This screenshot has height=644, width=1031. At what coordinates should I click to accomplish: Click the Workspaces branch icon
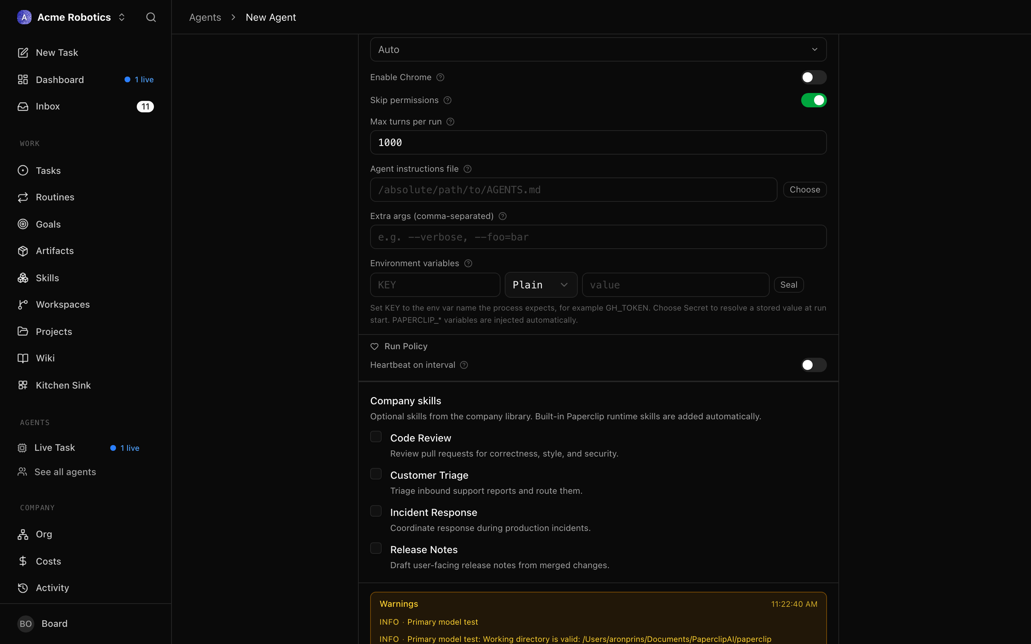pyautogui.click(x=23, y=304)
